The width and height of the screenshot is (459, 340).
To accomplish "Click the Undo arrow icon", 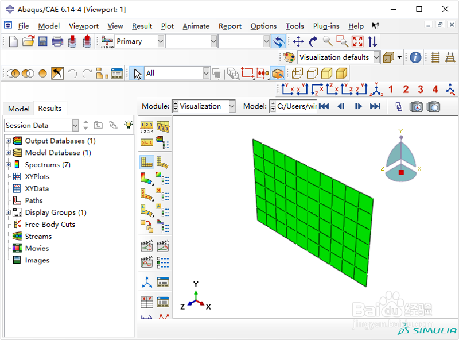I will coord(72,74).
